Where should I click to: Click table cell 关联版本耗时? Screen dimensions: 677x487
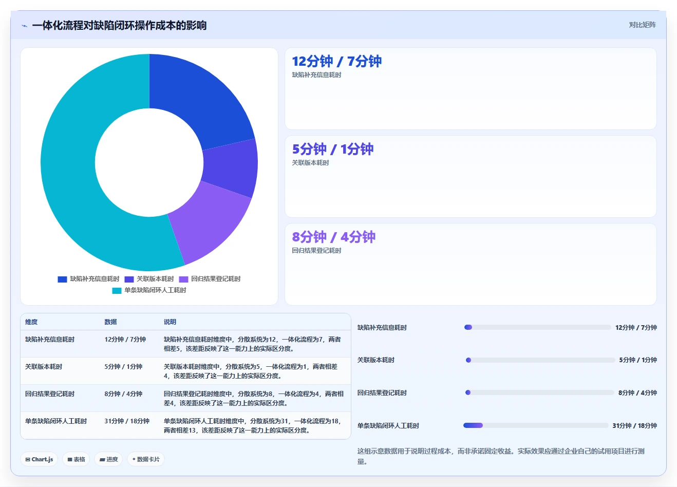[x=44, y=367]
